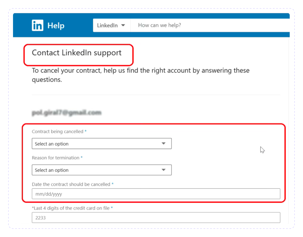Click the LinkedIn "in" logo icon
Viewport: 303px width, 237px height.
37,25
